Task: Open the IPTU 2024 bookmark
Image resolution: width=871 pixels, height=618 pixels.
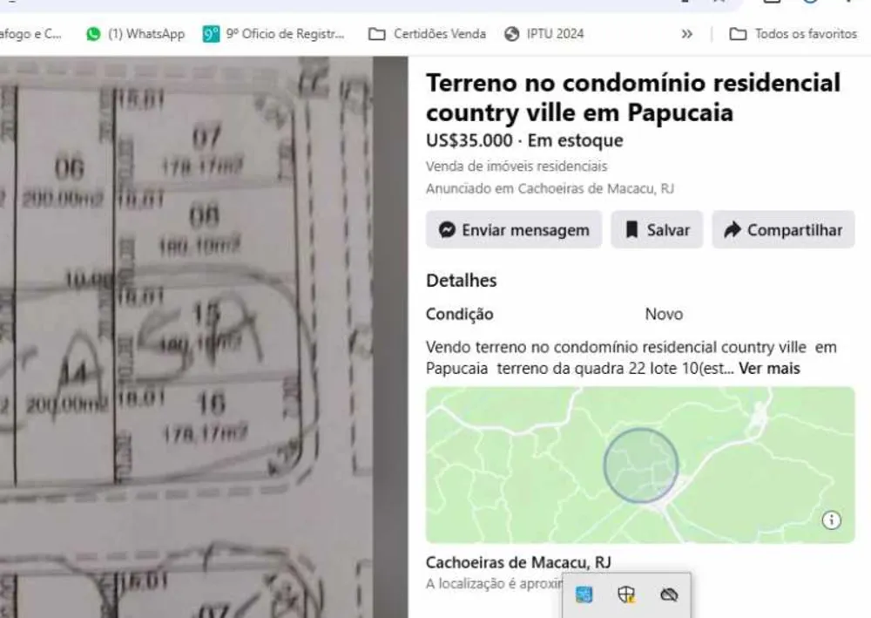Action: pos(544,34)
